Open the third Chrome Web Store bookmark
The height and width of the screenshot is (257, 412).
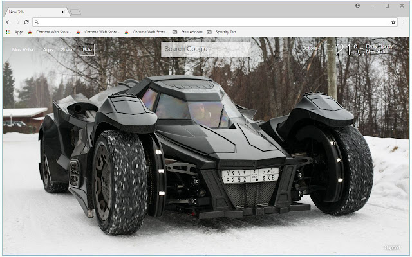point(145,32)
